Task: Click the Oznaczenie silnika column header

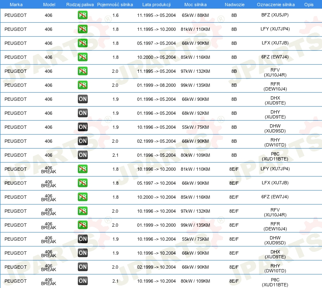Action: [x=275, y=5]
